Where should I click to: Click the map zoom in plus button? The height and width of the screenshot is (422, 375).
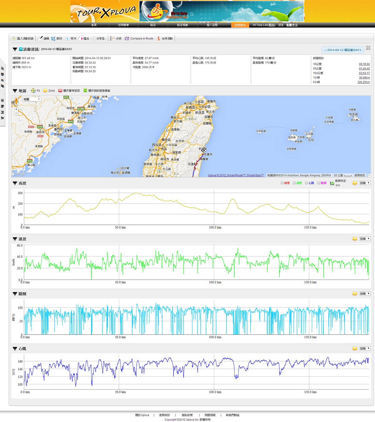(16, 109)
